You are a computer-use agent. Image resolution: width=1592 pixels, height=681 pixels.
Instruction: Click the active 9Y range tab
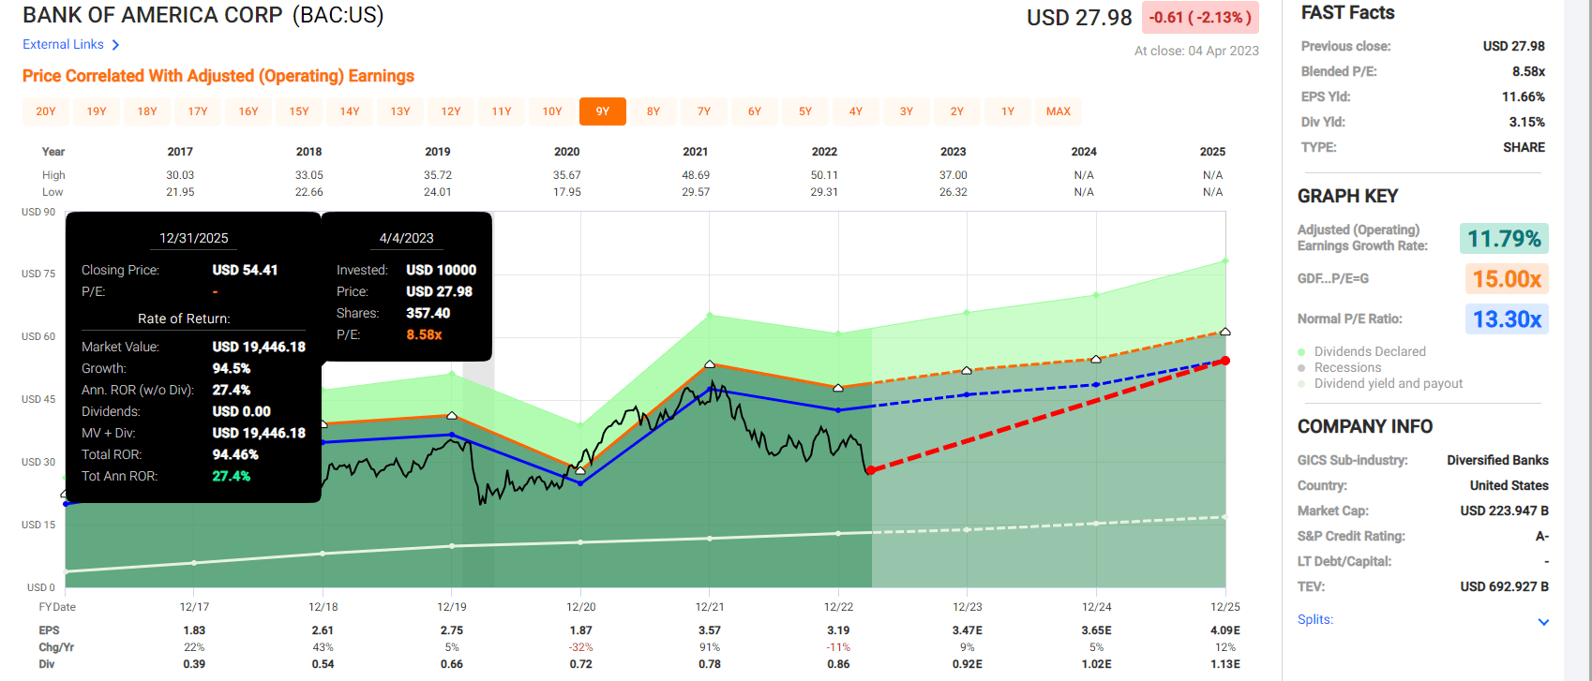click(x=603, y=111)
